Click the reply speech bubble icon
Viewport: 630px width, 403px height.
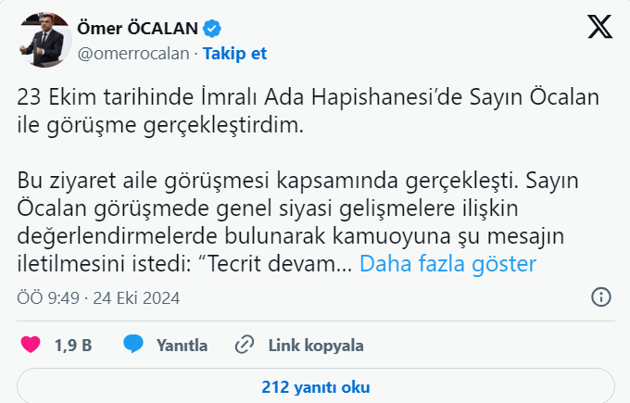click(x=133, y=346)
